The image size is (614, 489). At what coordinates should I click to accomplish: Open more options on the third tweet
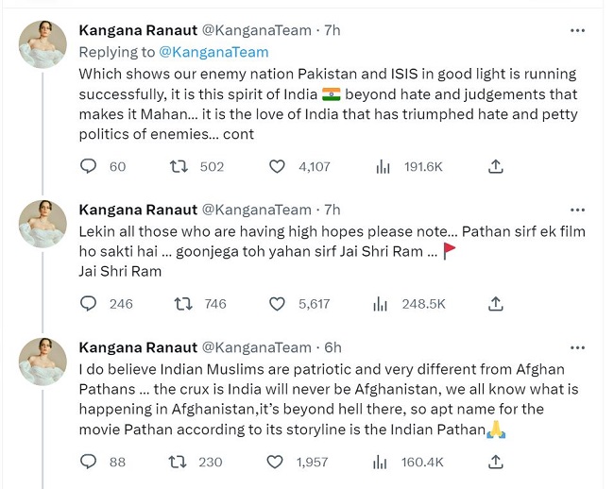point(577,347)
